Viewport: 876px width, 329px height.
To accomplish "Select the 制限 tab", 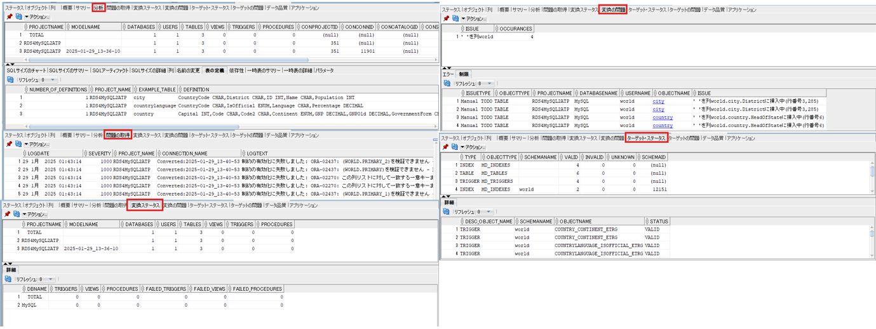I will click(464, 74).
